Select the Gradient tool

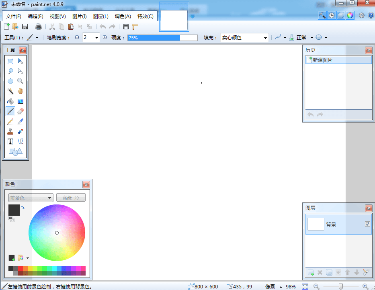20,101
